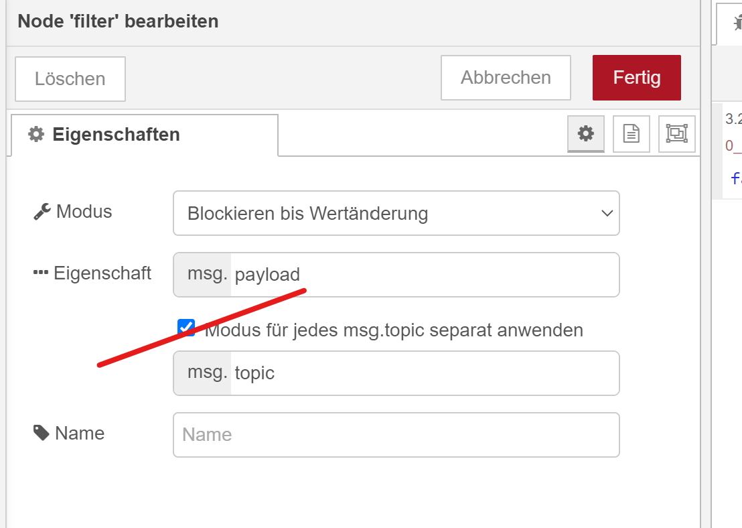
Task: Cancel editing with the Abbrechen button
Action: point(506,78)
